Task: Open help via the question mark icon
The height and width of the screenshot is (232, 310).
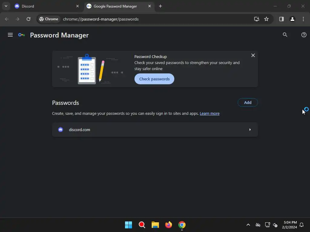Action: [x=304, y=35]
